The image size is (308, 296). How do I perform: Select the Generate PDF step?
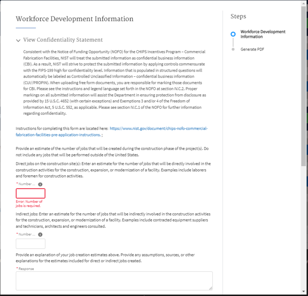(x=252, y=49)
